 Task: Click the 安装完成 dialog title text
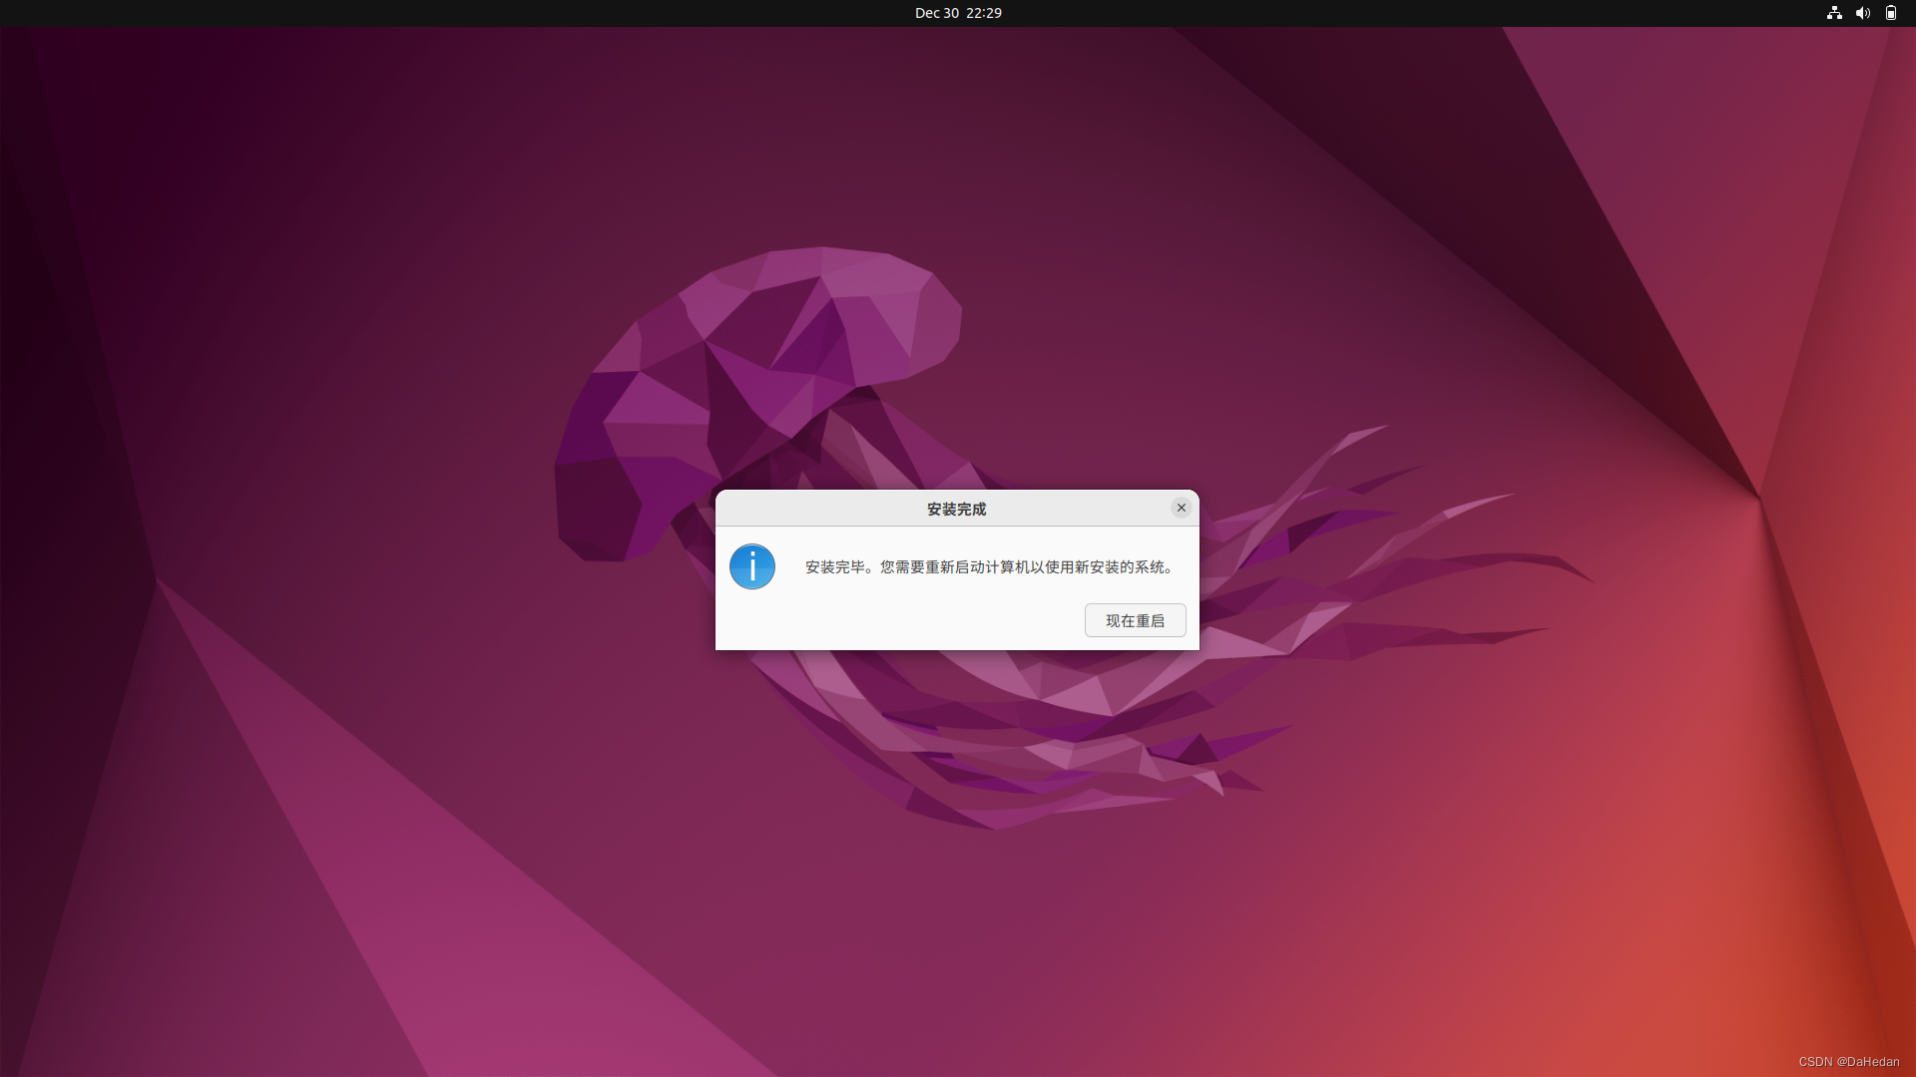(x=956, y=509)
